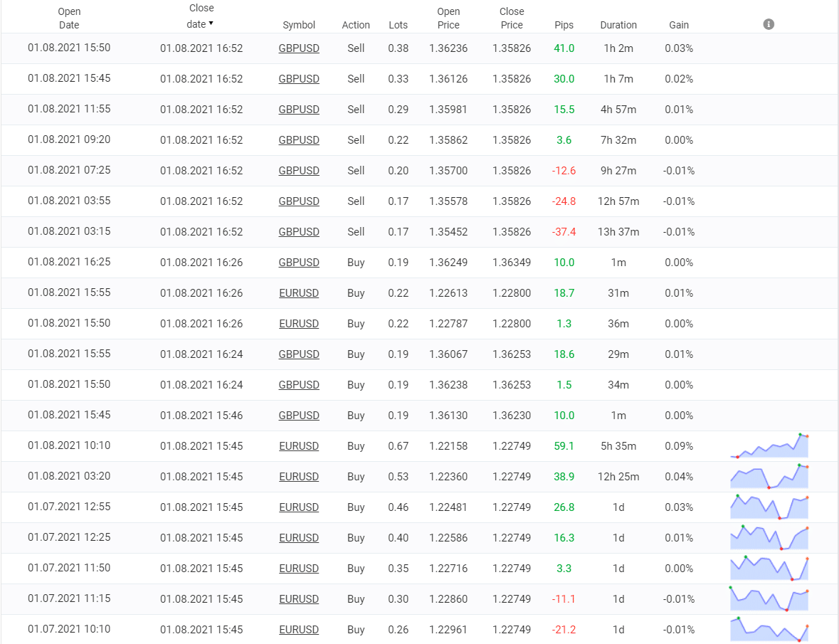Select lots value 0.67
The height and width of the screenshot is (644, 839).
click(398, 446)
